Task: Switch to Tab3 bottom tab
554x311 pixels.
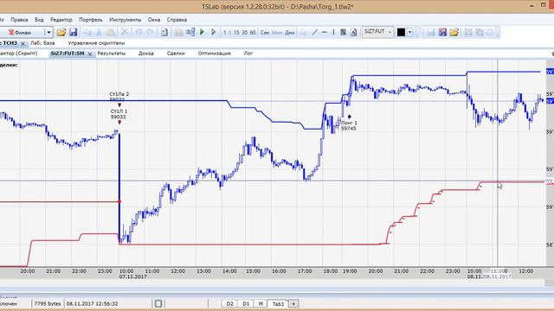Action: coord(278,303)
